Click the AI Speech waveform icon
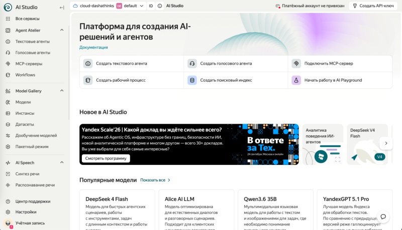 [x=8, y=163]
